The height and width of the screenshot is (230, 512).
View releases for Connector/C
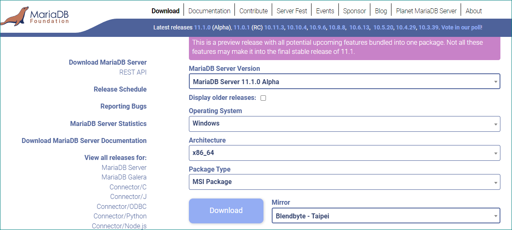click(128, 187)
